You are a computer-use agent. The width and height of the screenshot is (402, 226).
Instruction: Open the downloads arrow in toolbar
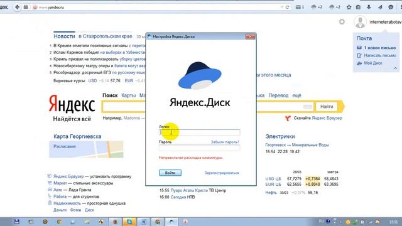pos(369,7)
